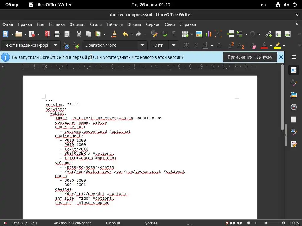Viewport: 302px width, 226px height.
Task: Insert a hyperlink
Action: 268,34
